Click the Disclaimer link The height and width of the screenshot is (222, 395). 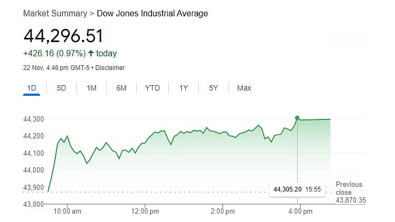pyautogui.click(x=110, y=68)
